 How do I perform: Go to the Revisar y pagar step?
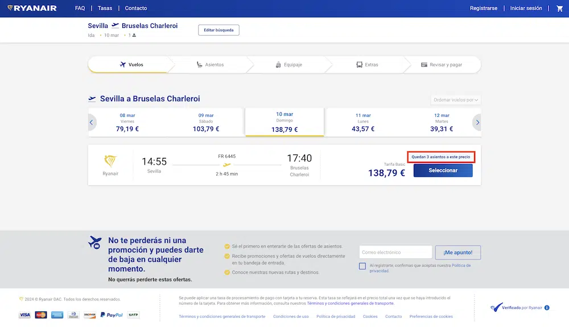click(x=442, y=65)
